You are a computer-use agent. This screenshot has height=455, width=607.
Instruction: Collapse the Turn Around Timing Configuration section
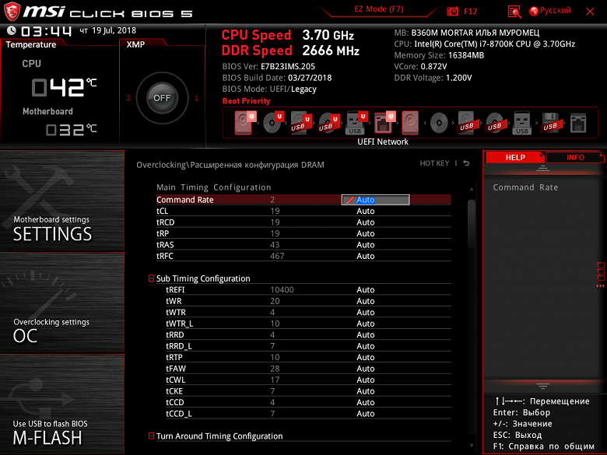tap(152, 436)
